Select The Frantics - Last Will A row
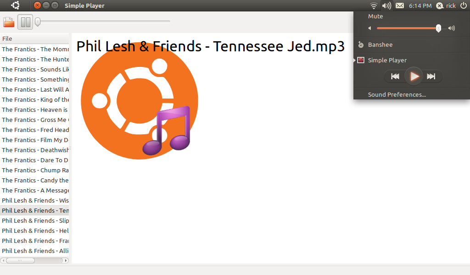The image size is (470, 275). click(34, 89)
